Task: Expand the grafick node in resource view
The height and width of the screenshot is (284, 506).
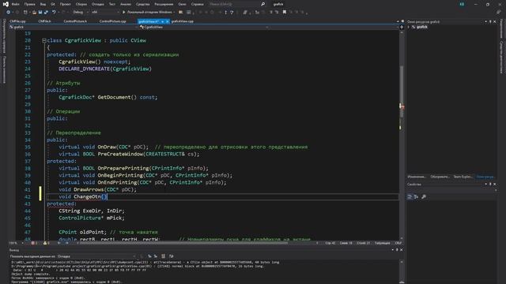Action: click(x=409, y=27)
